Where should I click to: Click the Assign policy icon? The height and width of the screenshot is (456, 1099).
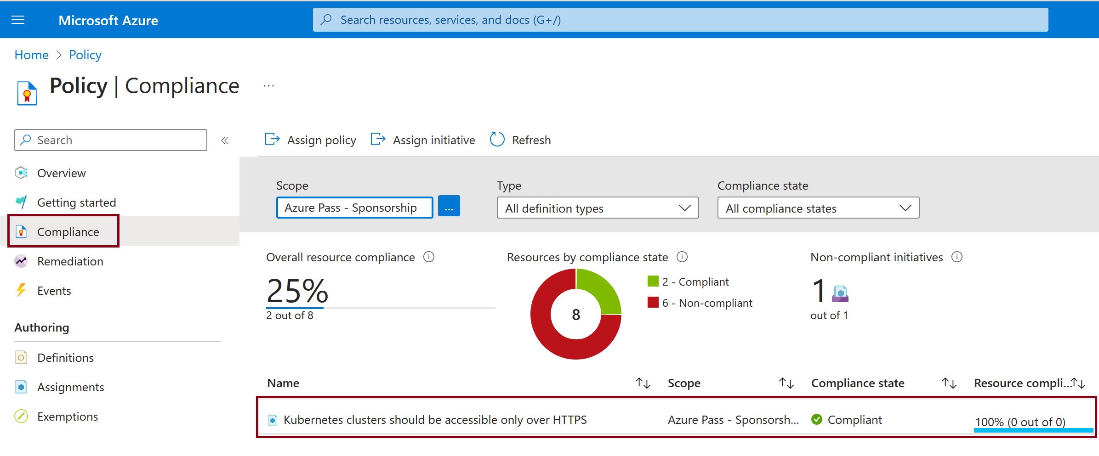[x=272, y=139]
